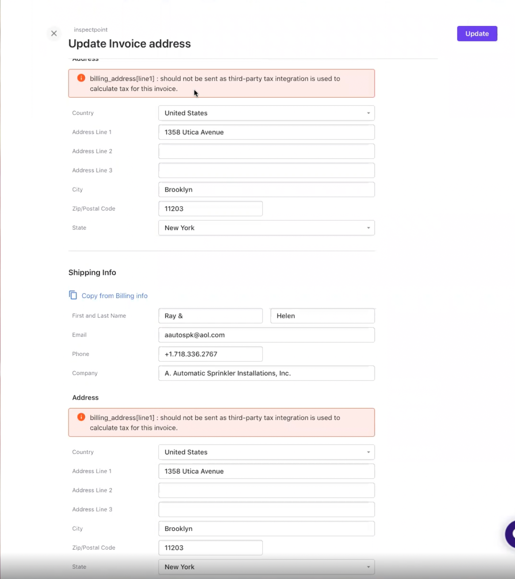Click the billing address error warning icon

pos(81,78)
